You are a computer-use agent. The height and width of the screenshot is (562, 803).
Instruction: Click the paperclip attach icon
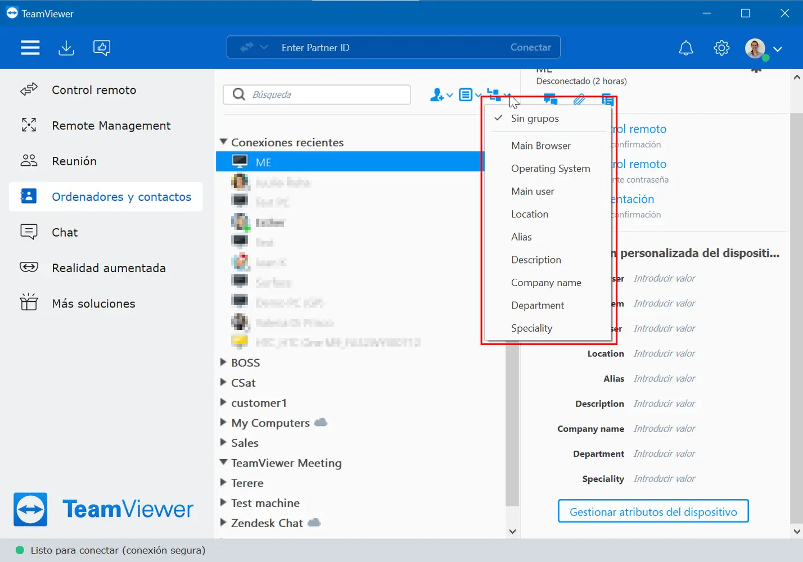(579, 100)
